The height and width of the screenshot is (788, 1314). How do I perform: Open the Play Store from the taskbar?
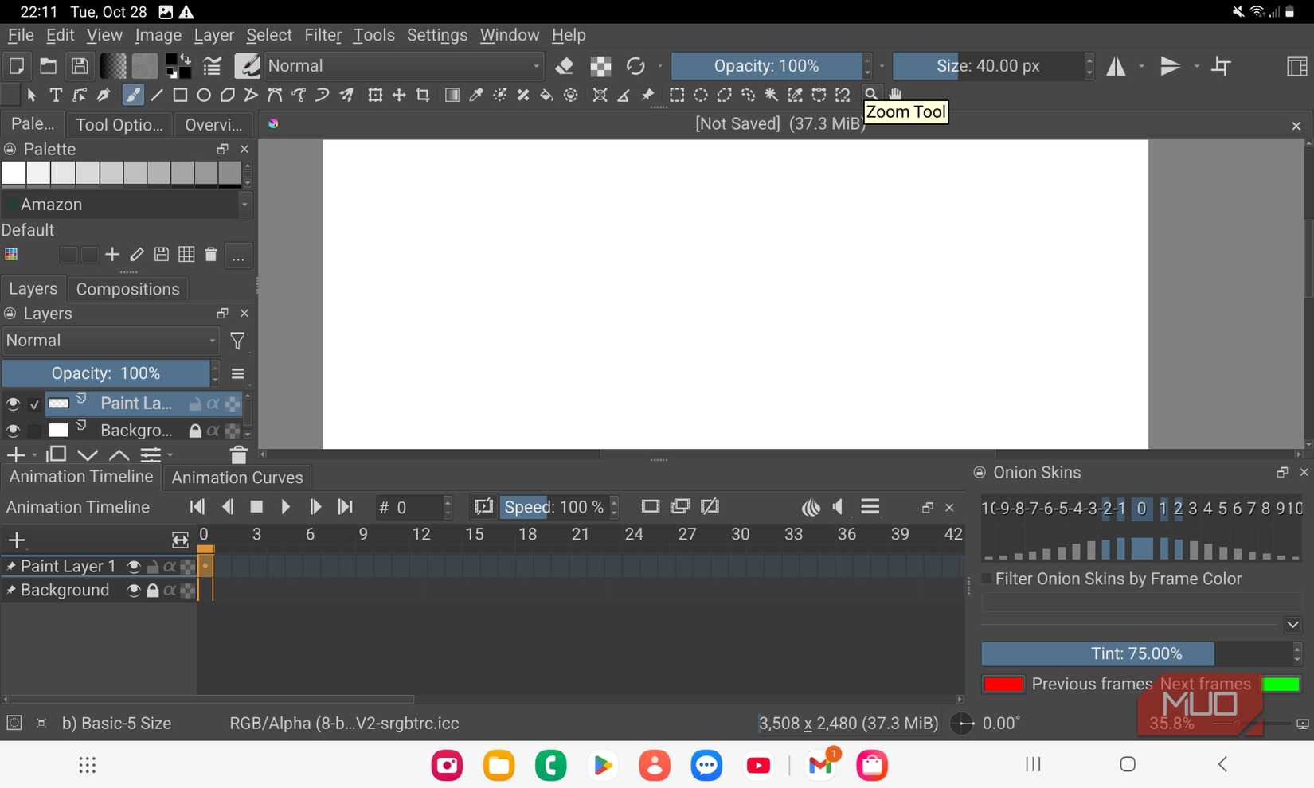coord(603,765)
